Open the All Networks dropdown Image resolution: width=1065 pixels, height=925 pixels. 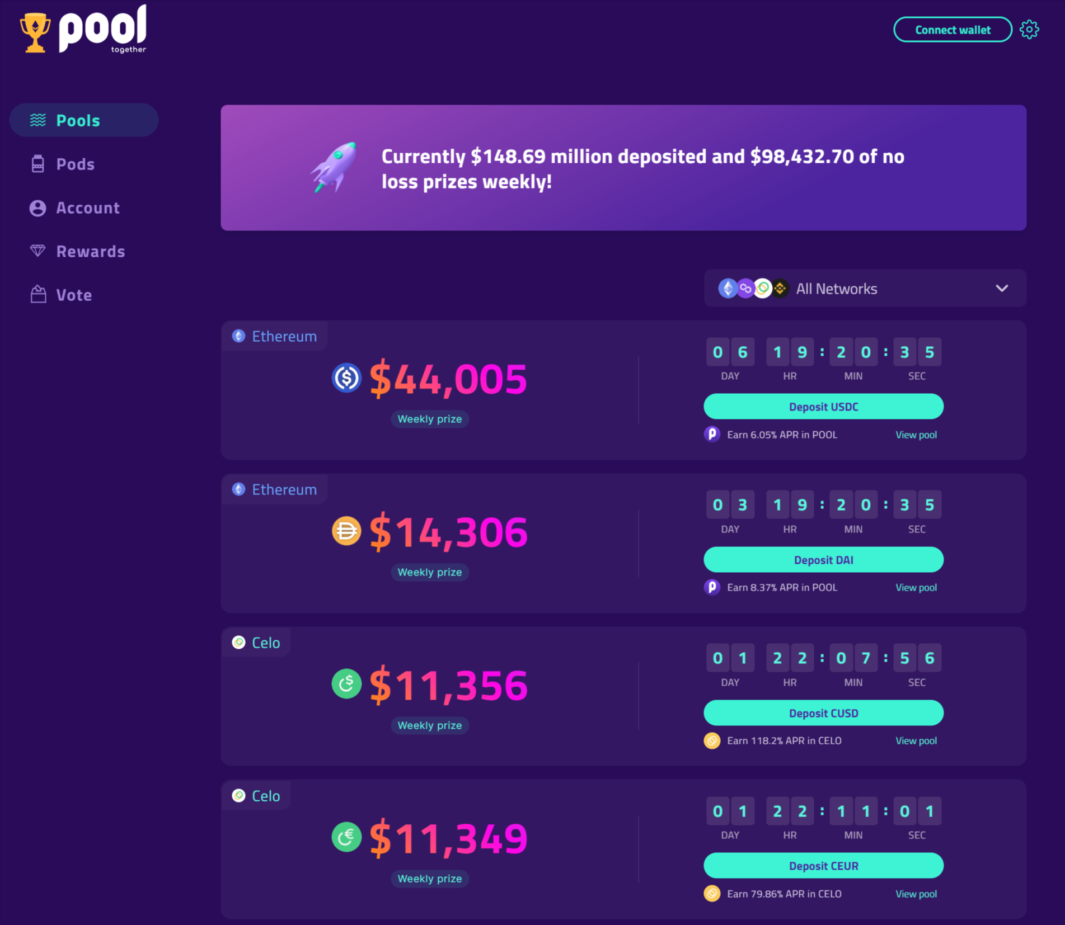tap(865, 289)
